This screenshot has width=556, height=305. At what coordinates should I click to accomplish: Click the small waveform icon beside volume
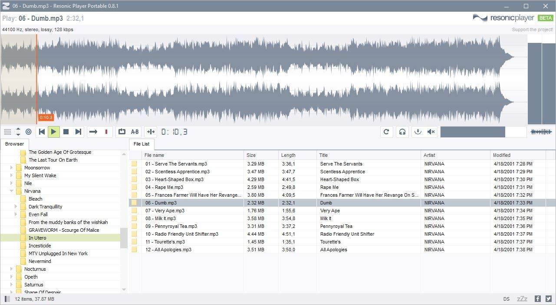pyautogui.click(x=541, y=132)
